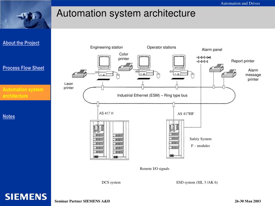The width and height of the screenshot is (275, 206).
Task: Click the alarm panel icon
Action: tap(204, 59)
